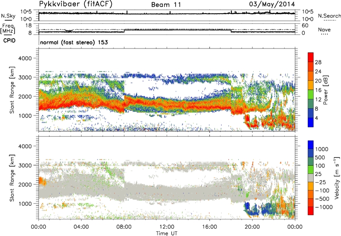
Task: Click the 28 tick on the power colorbar
Action: [x=318, y=62]
